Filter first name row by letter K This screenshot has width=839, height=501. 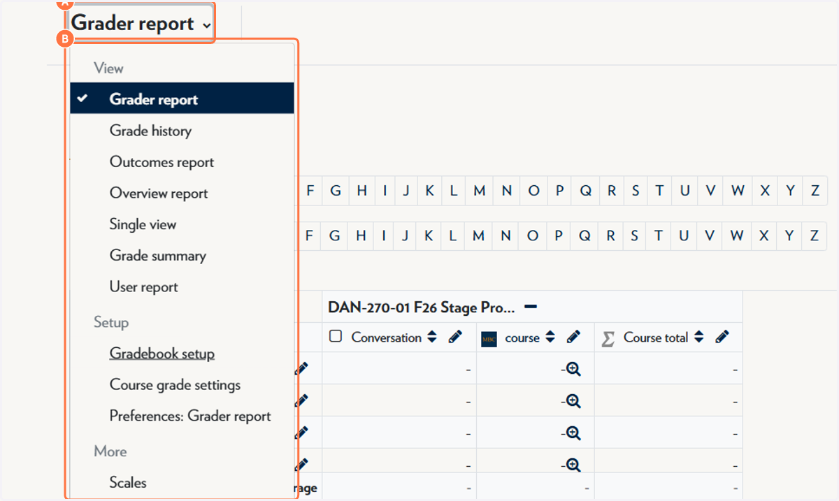click(430, 191)
